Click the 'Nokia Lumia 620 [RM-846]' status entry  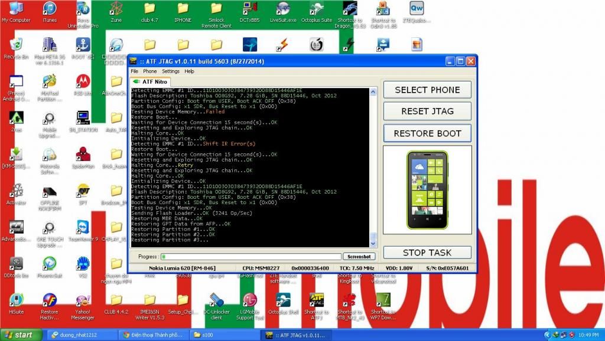point(182,268)
